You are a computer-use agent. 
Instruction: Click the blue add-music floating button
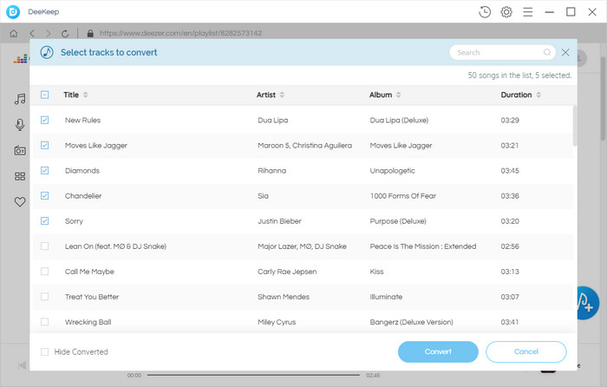tap(588, 303)
